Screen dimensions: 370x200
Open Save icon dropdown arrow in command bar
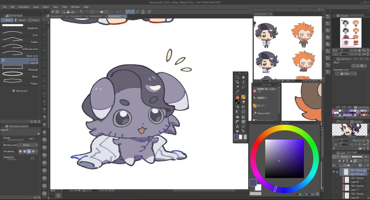(x=76, y=12)
